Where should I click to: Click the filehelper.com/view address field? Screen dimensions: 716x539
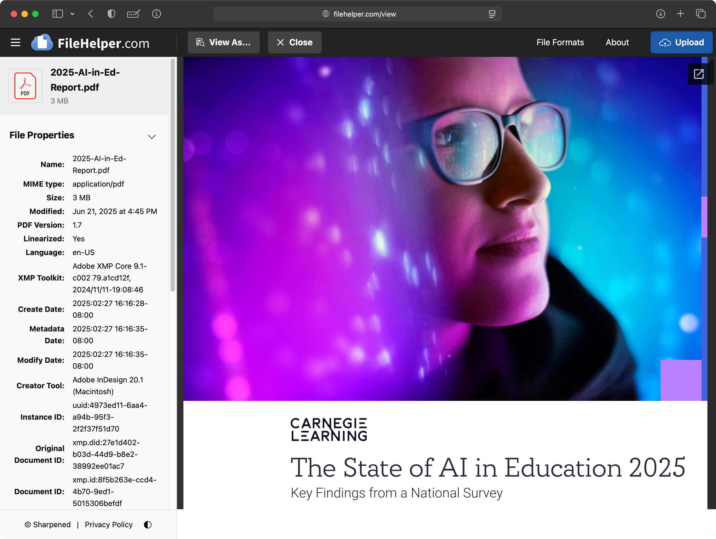(x=364, y=14)
